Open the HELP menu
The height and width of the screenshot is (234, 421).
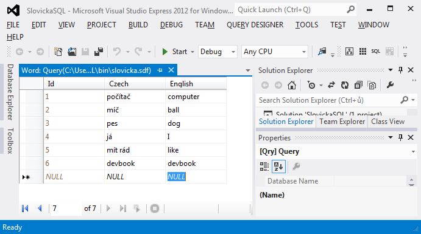(x=15, y=37)
